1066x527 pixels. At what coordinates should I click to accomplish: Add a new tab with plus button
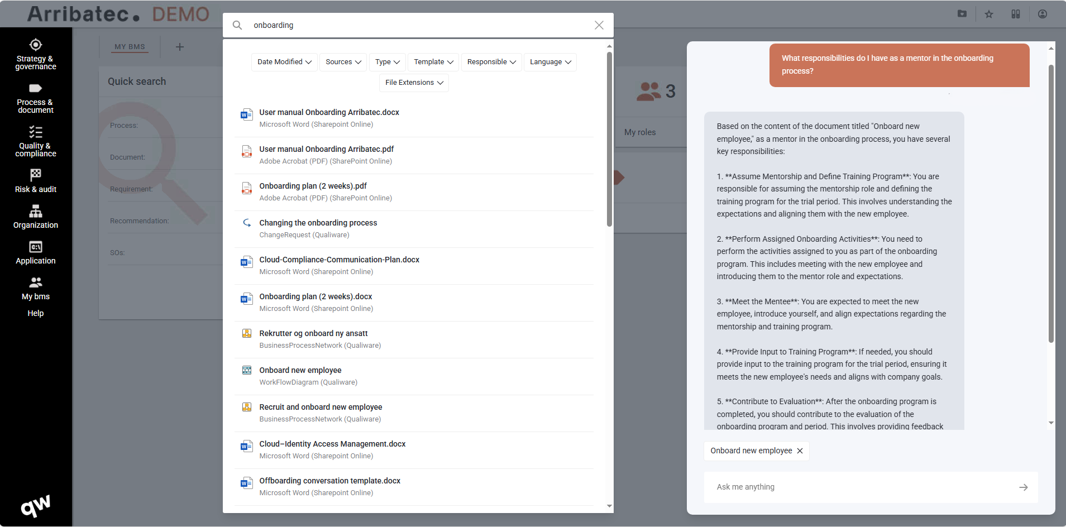pyautogui.click(x=180, y=47)
